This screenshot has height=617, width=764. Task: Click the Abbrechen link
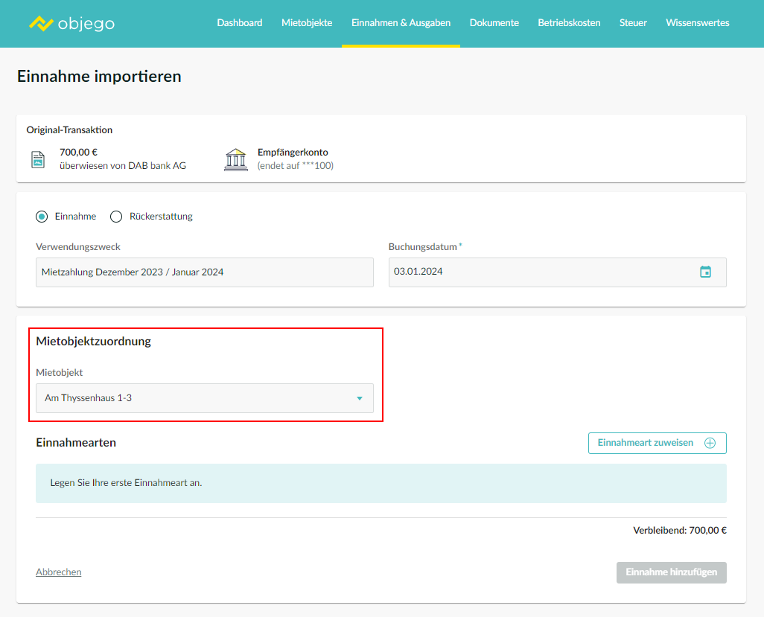(x=59, y=572)
